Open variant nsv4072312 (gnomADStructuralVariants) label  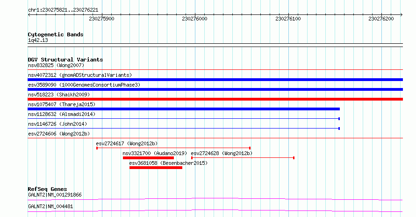80,75
